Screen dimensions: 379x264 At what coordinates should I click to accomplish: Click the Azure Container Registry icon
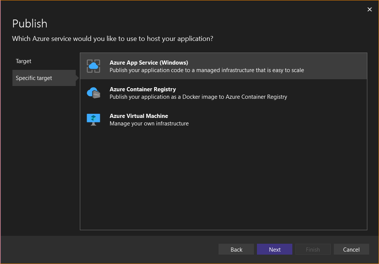[x=93, y=93]
